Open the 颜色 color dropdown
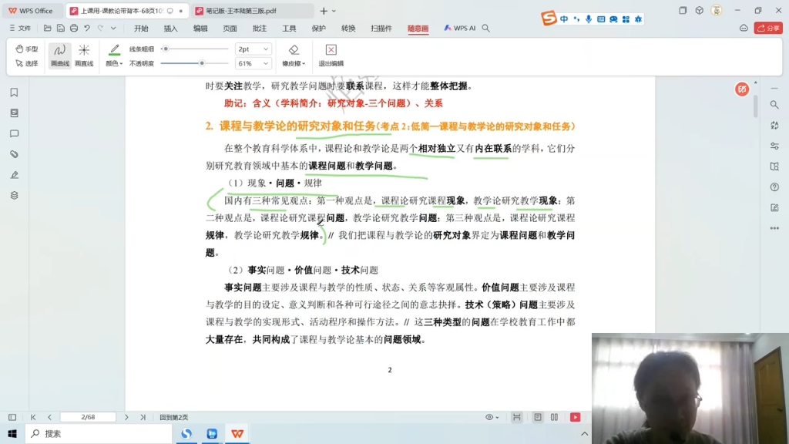 pos(113,62)
